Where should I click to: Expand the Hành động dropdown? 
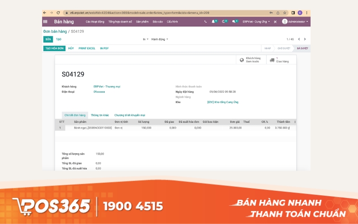pyautogui.click(x=160, y=39)
